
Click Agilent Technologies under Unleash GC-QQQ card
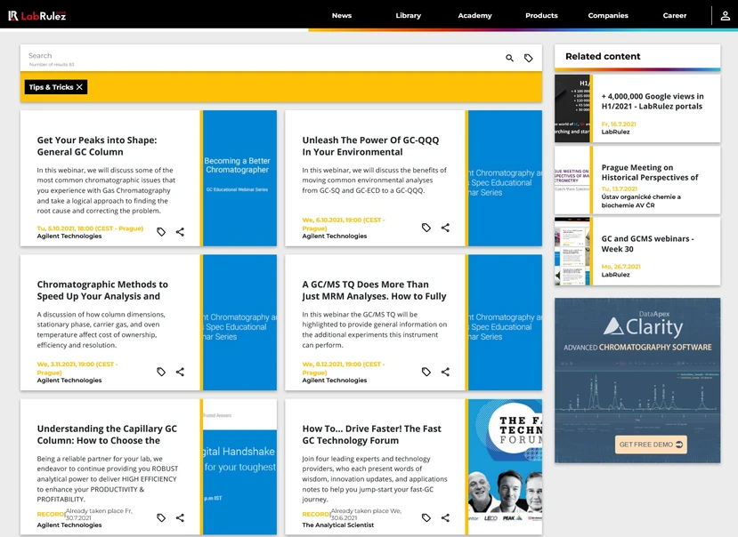pyautogui.click(x=334, y=236)
